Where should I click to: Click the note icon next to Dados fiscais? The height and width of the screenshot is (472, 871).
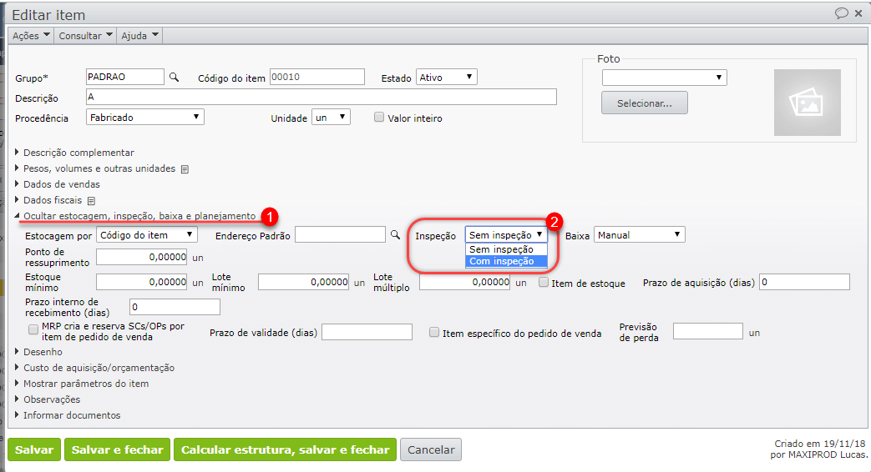pyautogui.click(x=92, y=201)
